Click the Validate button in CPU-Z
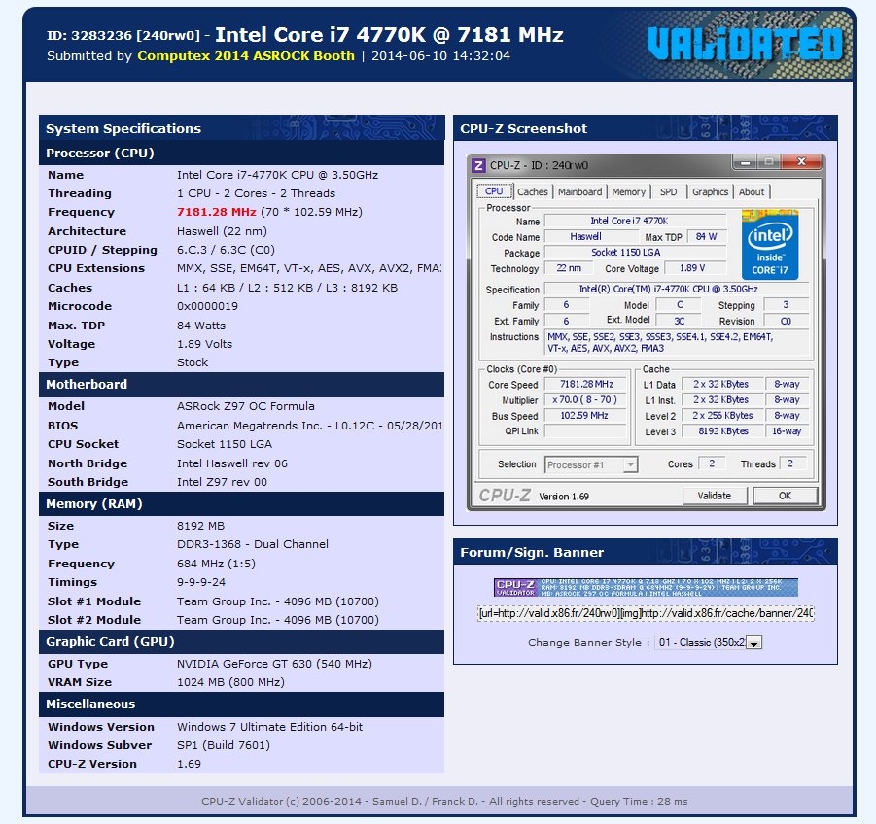This screenshot has width=876, height=824. (x=715, y=496)
